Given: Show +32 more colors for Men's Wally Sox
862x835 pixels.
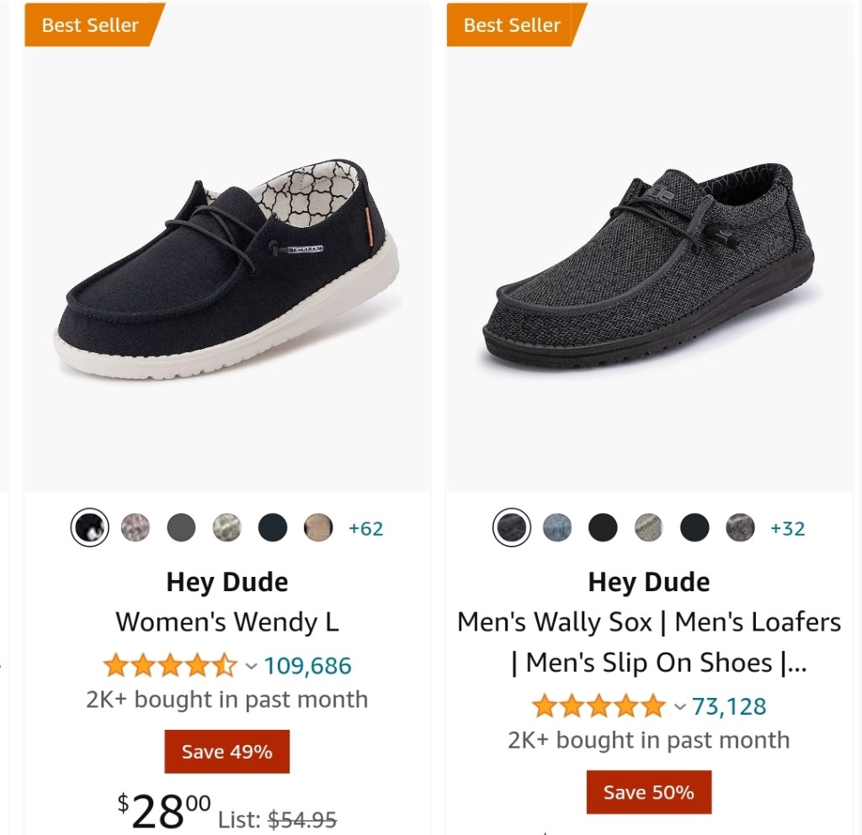Looking at the screenshot, I should pyautogui.click(x=788, y=528).
